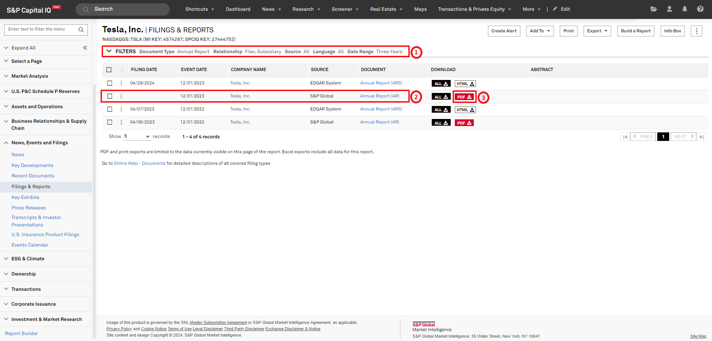Toggle the select-all checkbox in table header
This screenshot has width=712, height=341.
tap(109, 70)
